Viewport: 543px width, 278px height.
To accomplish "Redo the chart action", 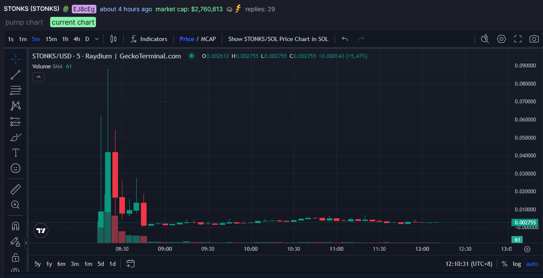I will [x=361, y=39].
